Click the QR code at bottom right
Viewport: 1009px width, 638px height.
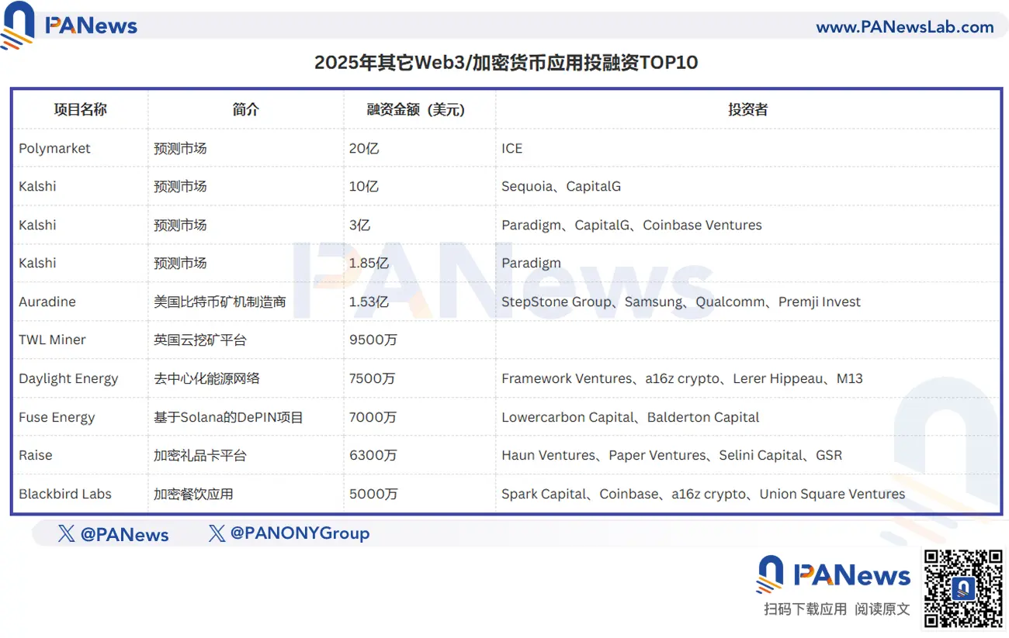(962, 588)
